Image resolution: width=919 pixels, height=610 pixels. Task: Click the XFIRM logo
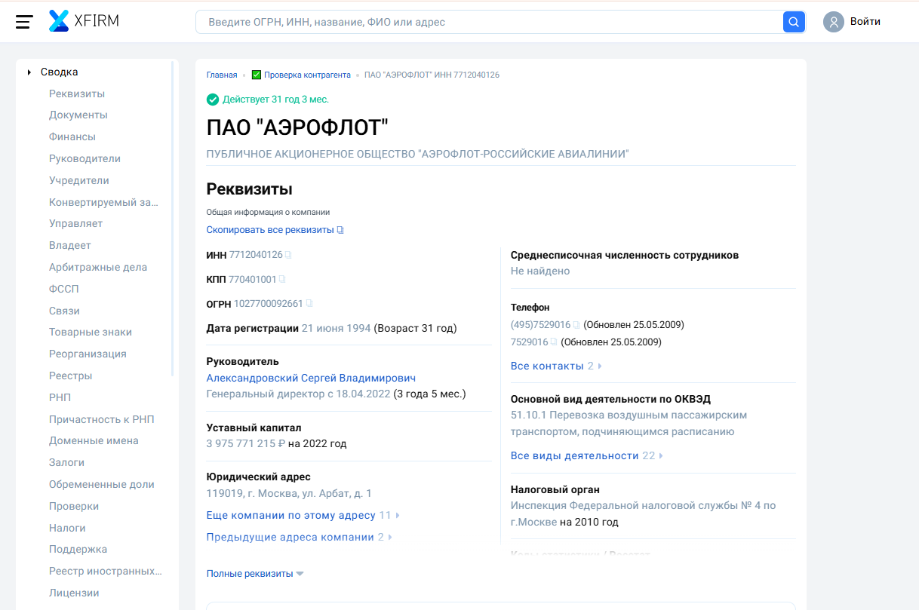click(84, 21)
